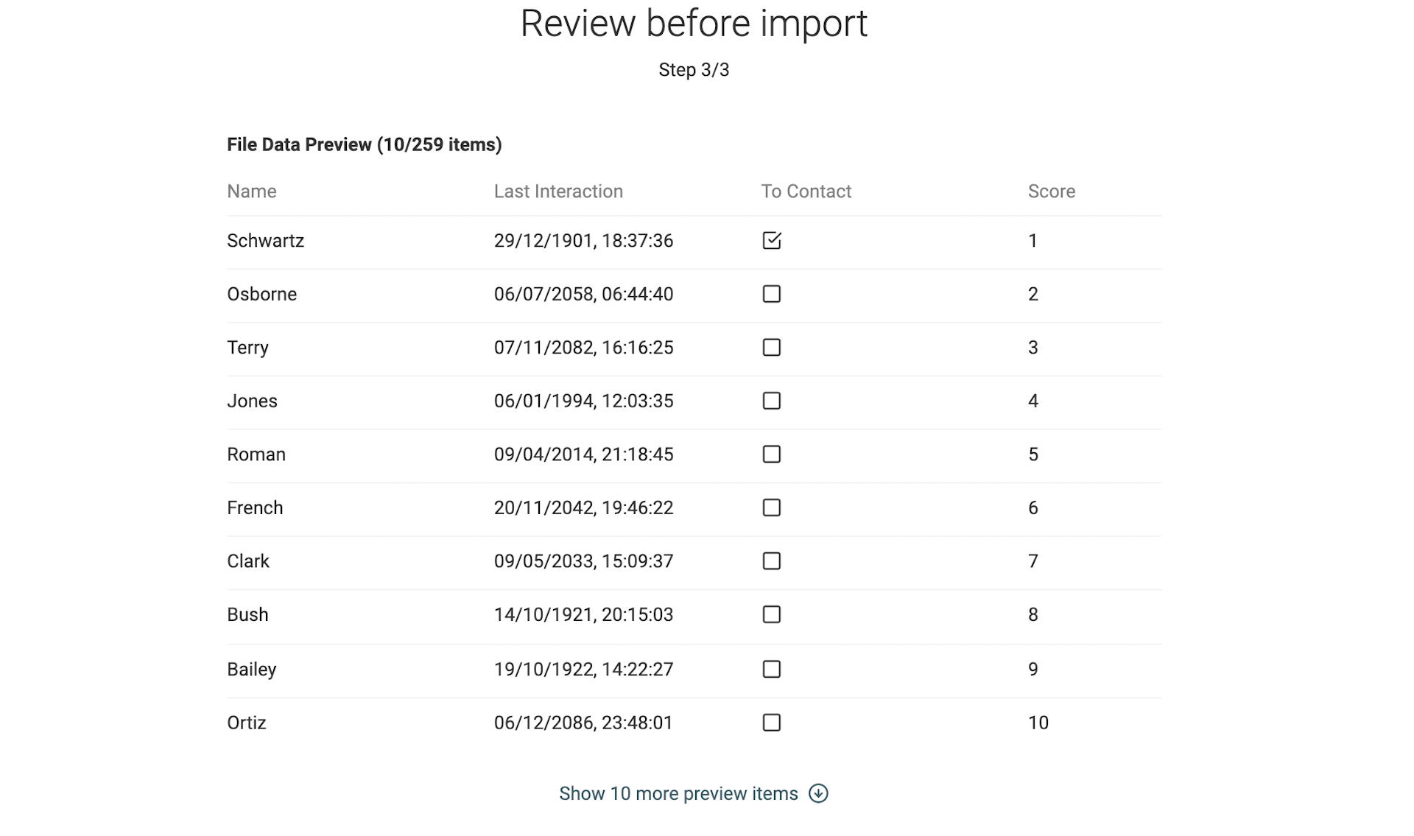Click the Name column header

tap(251, 191)
